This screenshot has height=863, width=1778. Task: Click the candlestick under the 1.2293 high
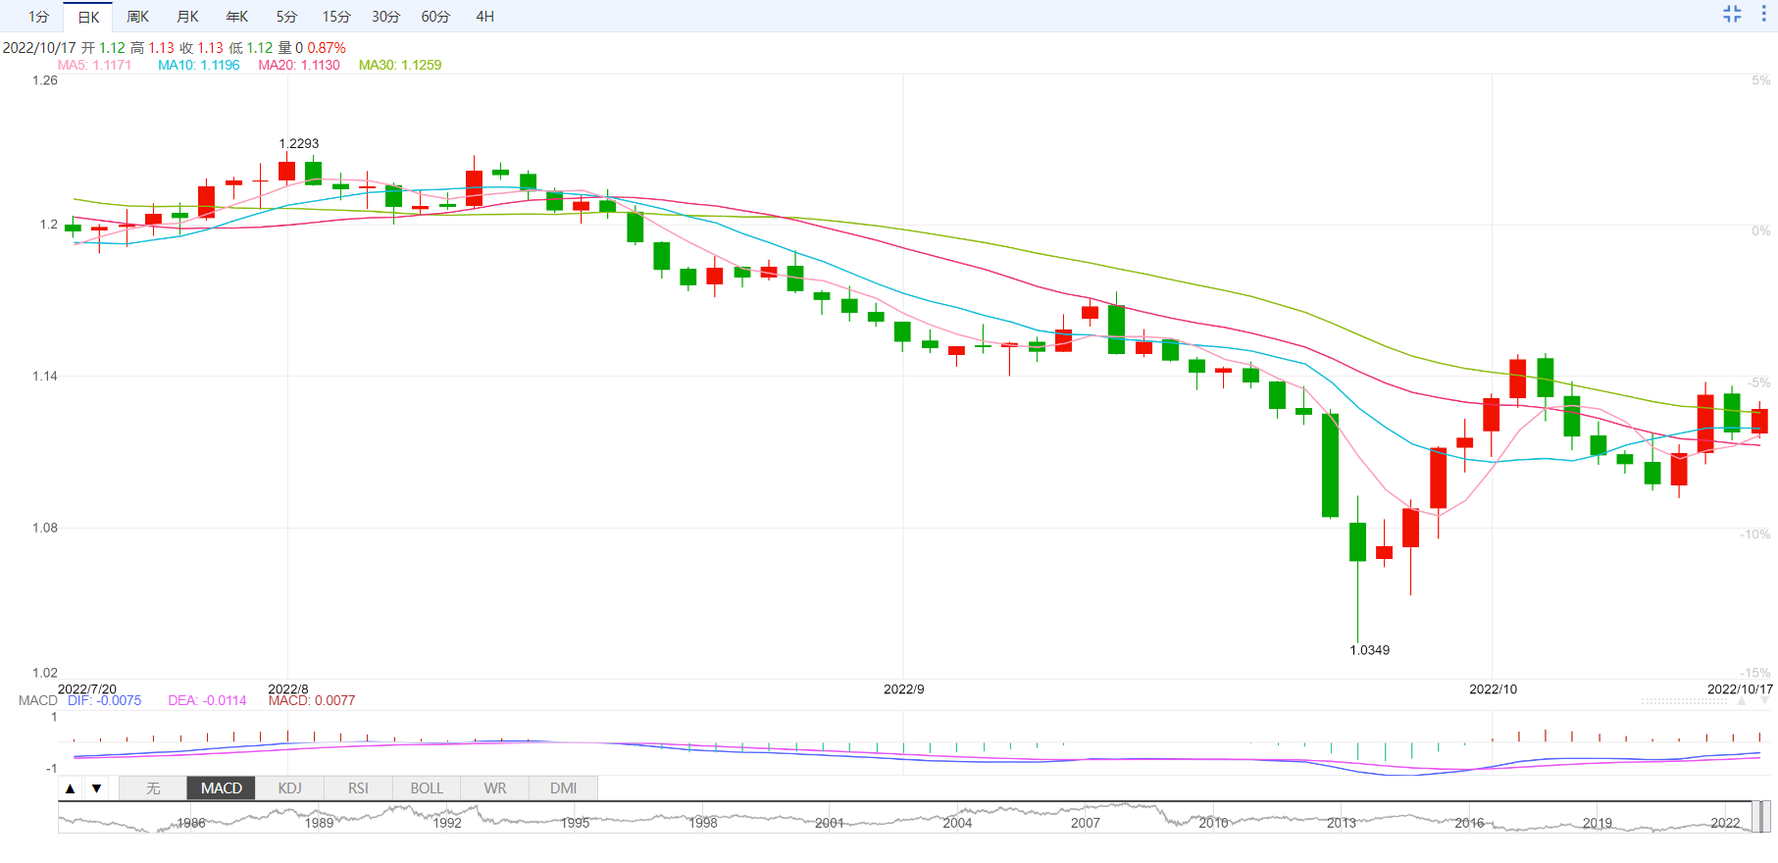(286, 171)
